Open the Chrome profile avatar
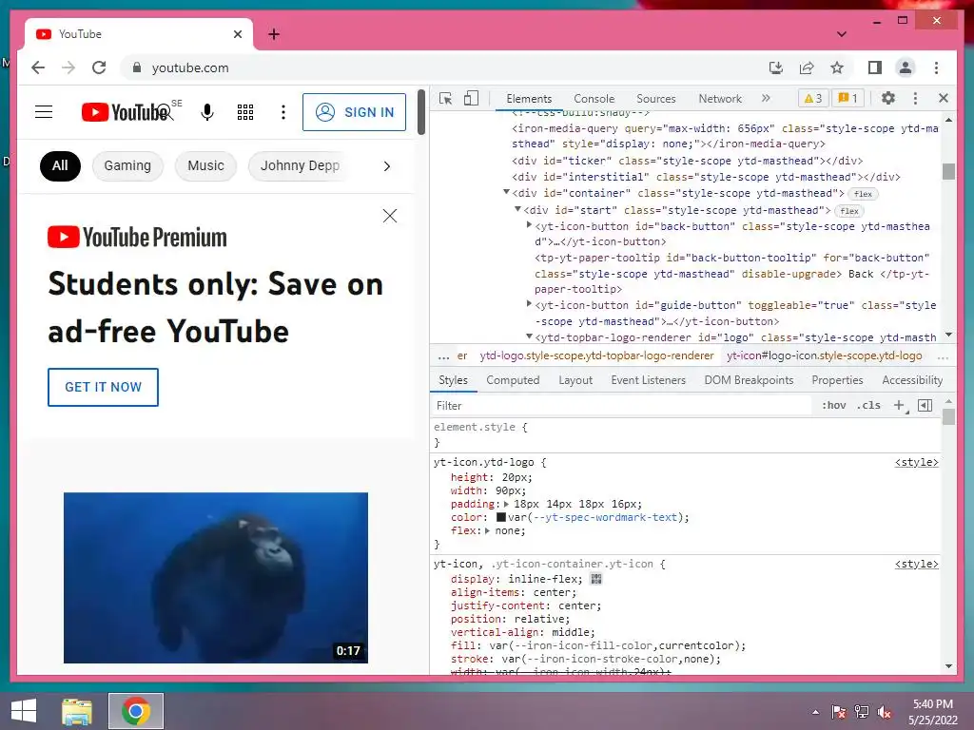 tap(906, 67)
